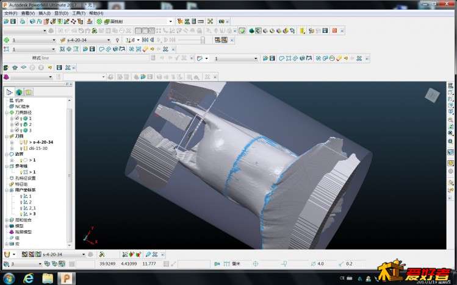Open project icon in main toolbar
Image resolution: width=457 pixels, height=285 pixels.
6,21
